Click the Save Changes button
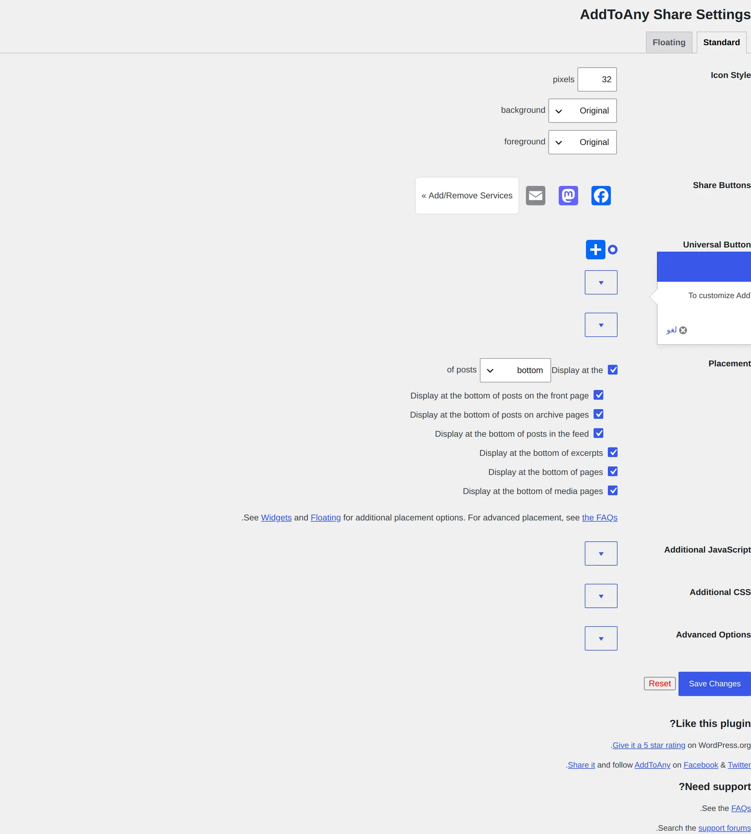 click(x=714, y=684)
